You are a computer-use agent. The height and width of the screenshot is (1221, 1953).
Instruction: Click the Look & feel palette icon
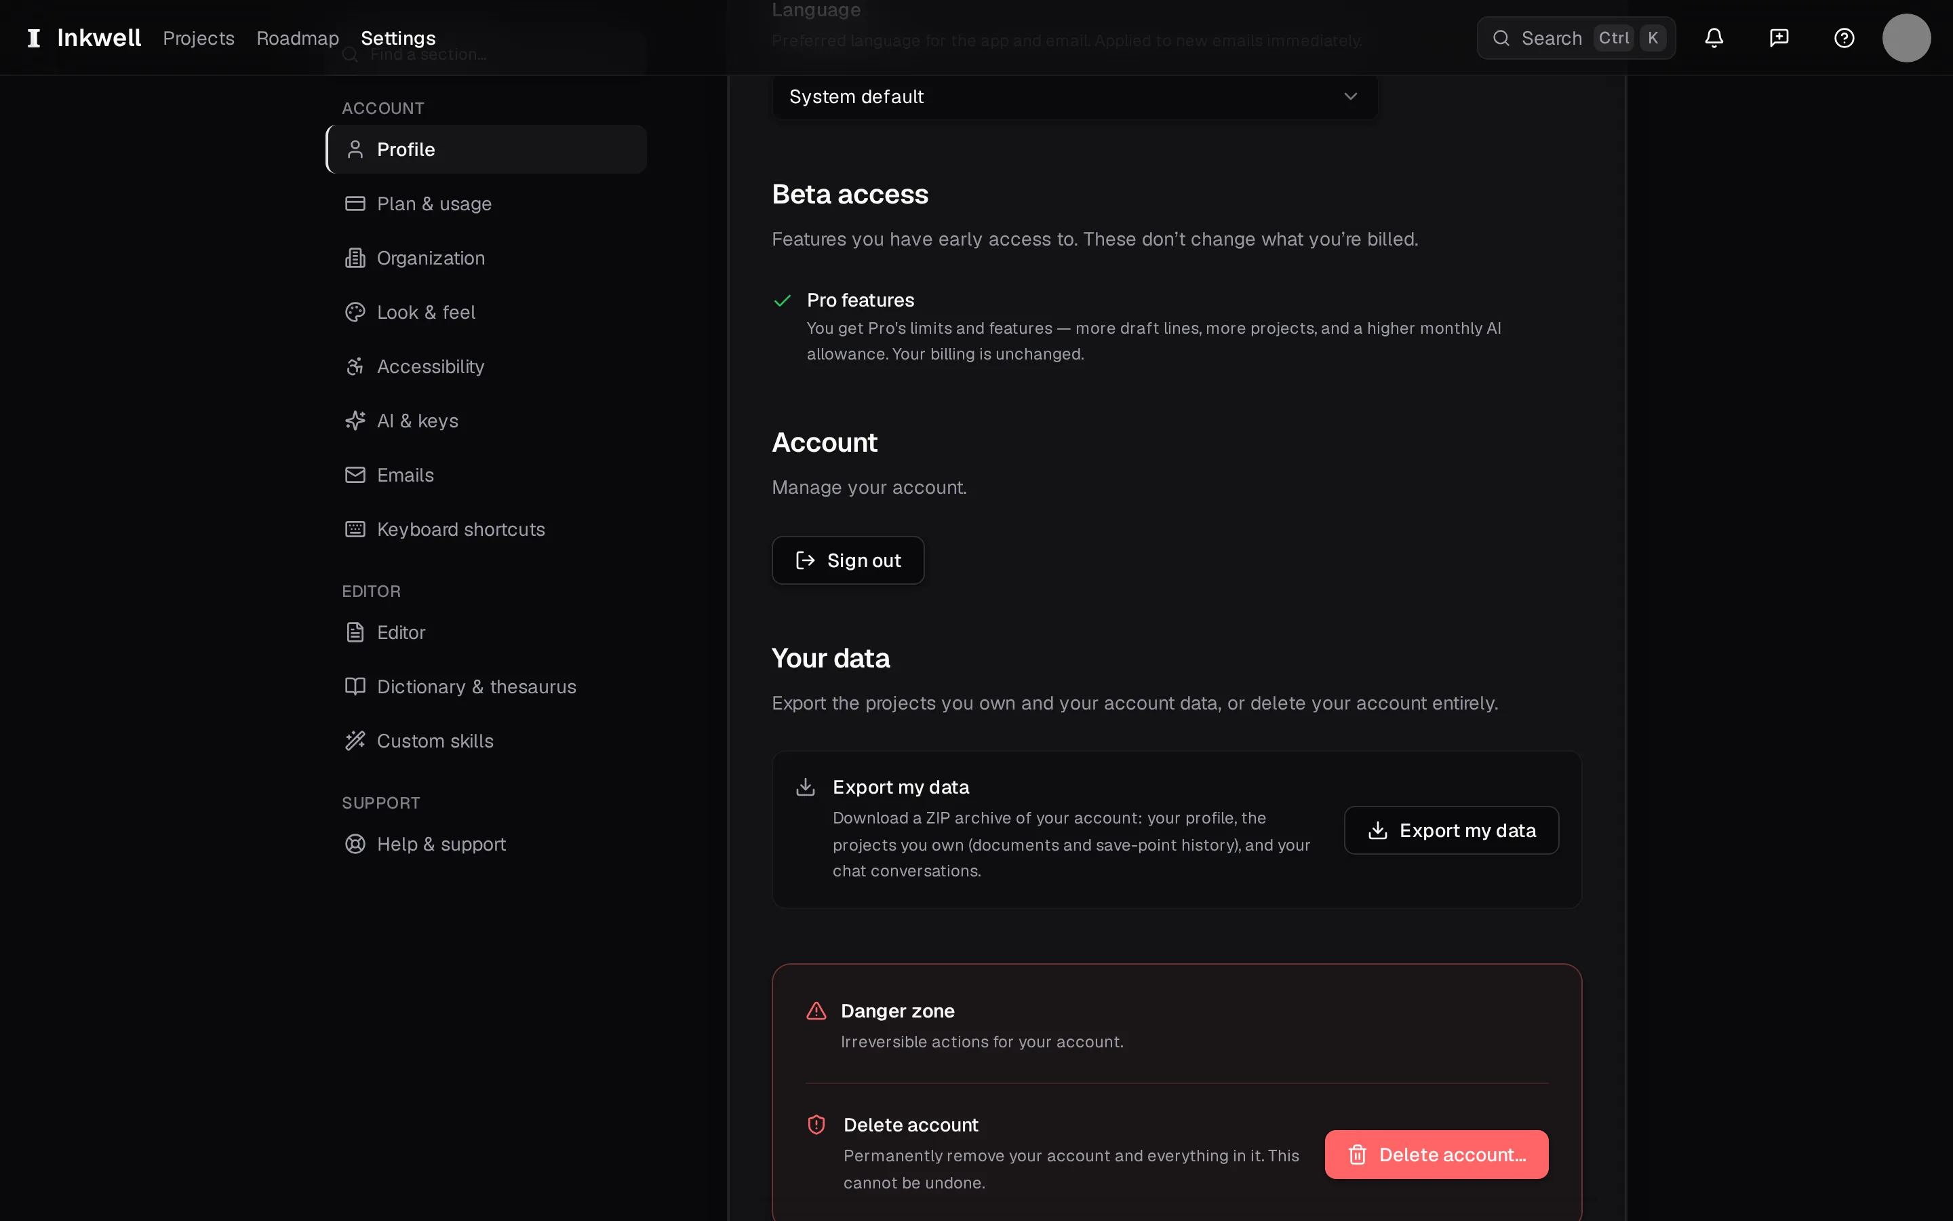coord(355,312)
